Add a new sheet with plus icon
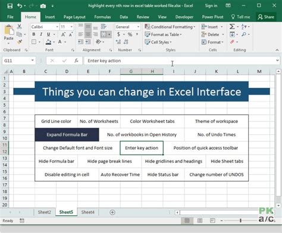The image size is (282, 233). 112,212
